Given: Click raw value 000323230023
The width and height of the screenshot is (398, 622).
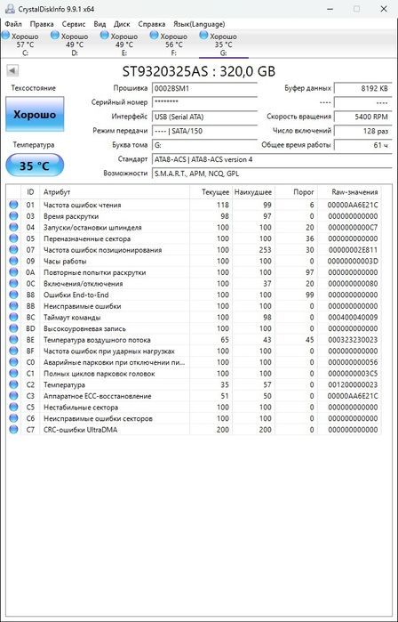Looking at the screenshot, I should pyautogui.click(x=353, y=340).
